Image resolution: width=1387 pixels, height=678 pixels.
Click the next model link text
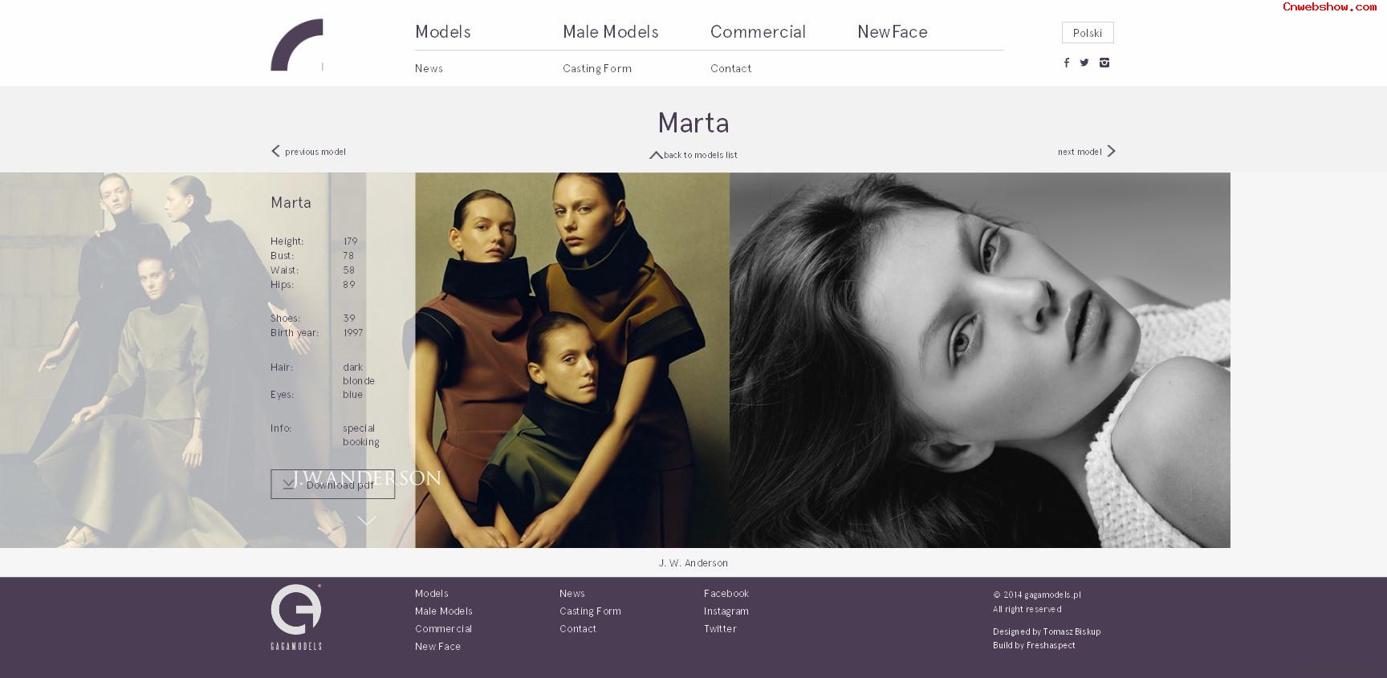coord(1080,152)
